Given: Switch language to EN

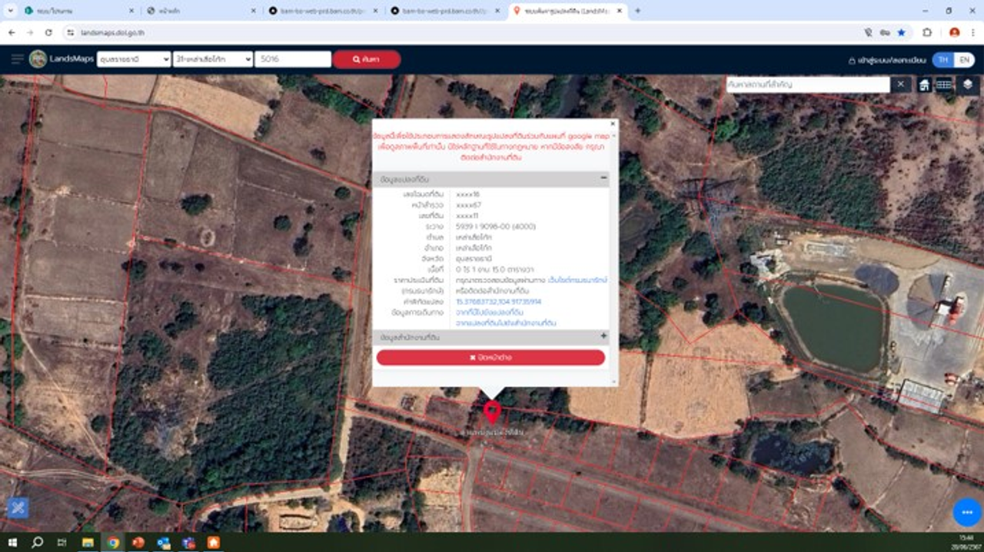Looking at the screenshot, I should [x=964, y=60].
